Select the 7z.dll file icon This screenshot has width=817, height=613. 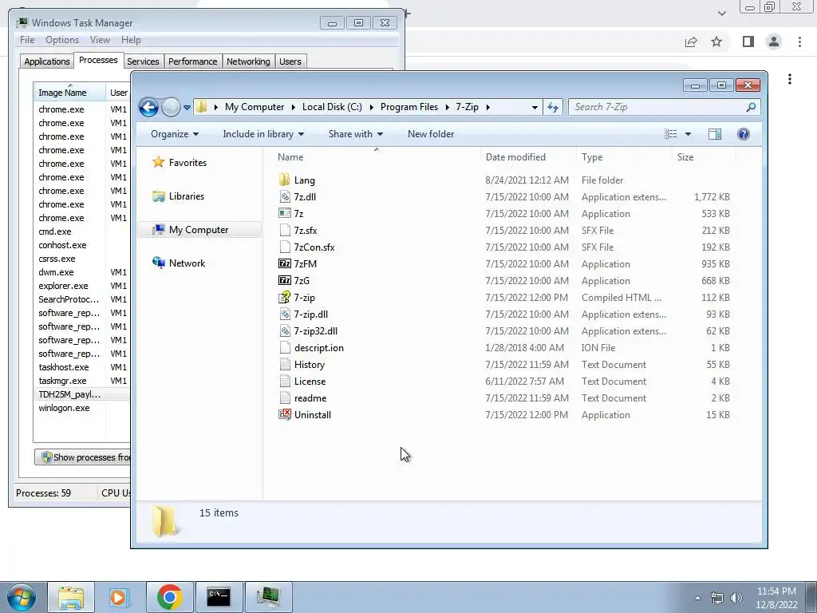point(285,196)
